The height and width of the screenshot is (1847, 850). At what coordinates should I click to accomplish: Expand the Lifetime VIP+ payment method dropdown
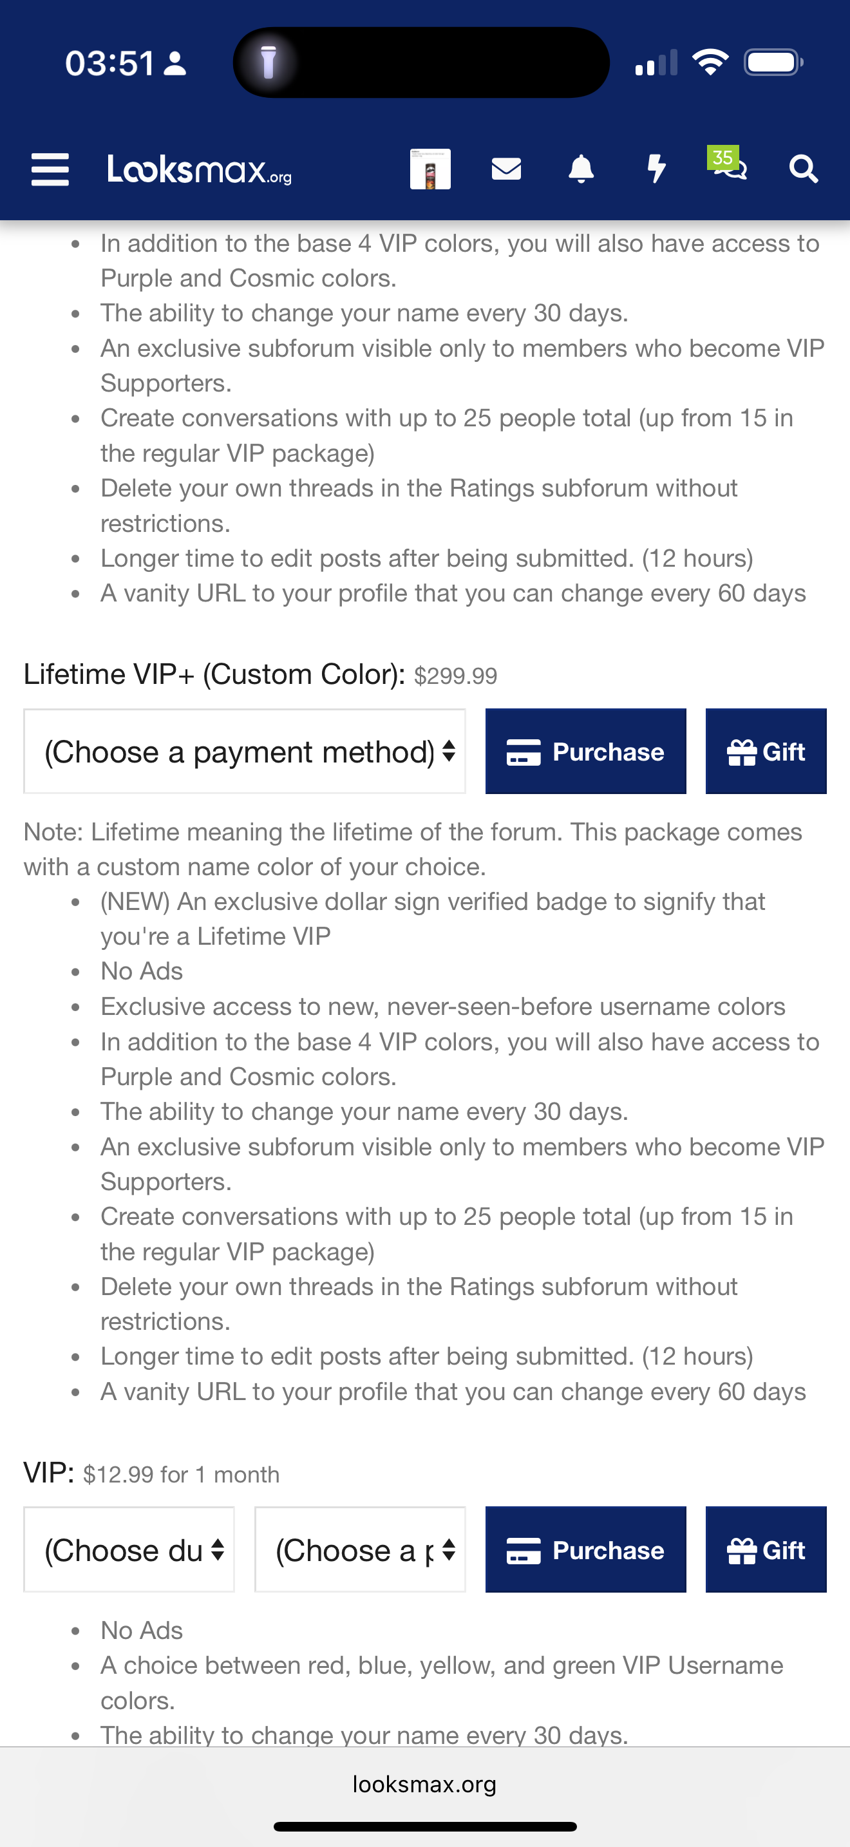[245, 752]
